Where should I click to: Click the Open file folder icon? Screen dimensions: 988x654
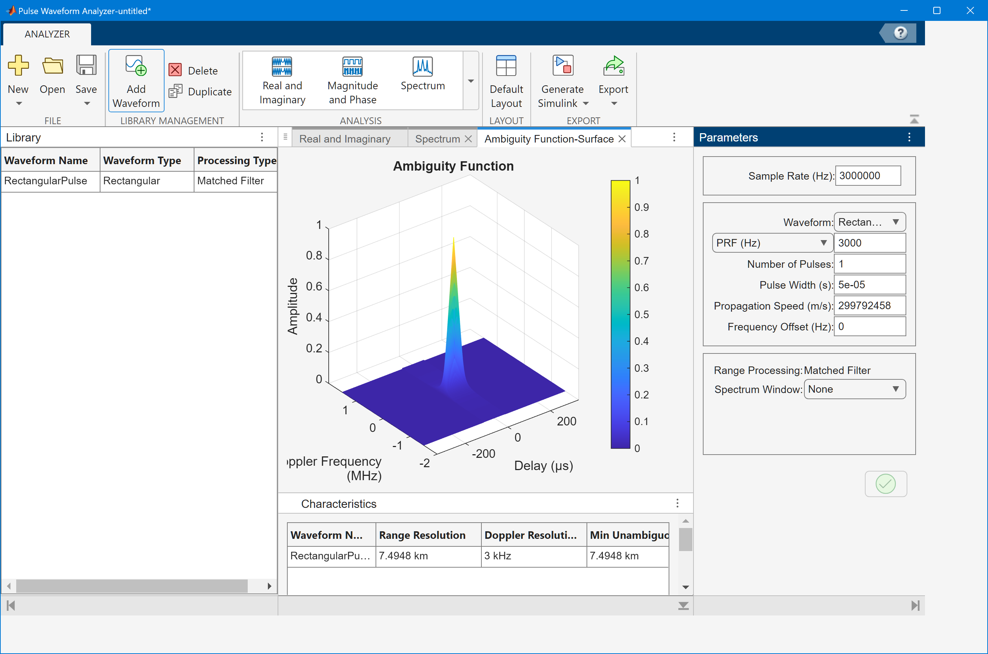pos(53,66)
